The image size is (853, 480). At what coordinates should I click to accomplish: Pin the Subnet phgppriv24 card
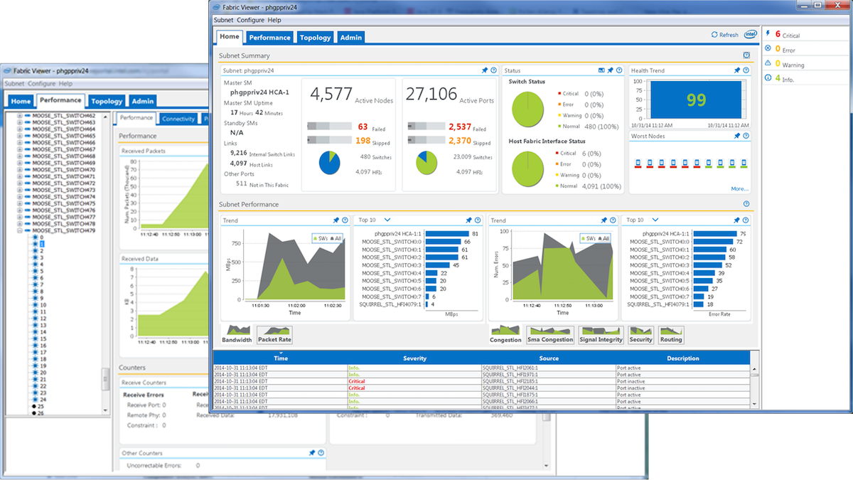click(x=485, y=70)
